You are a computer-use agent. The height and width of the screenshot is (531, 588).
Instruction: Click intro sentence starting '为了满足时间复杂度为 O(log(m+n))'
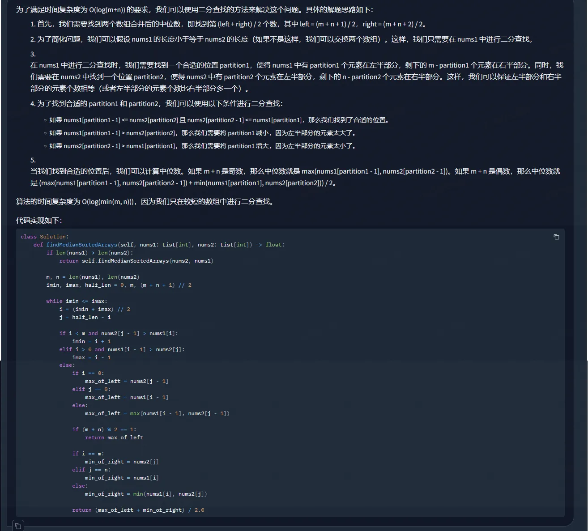(x=195, y=9)
